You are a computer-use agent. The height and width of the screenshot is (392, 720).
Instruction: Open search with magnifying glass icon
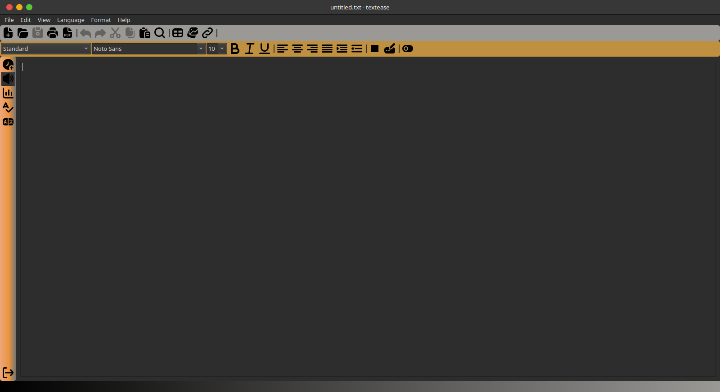click(x=160, y=33)
